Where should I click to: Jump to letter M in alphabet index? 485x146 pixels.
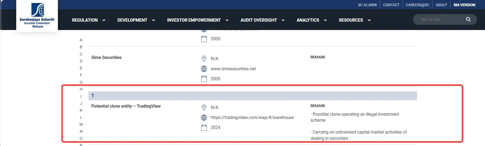(81, 124)
